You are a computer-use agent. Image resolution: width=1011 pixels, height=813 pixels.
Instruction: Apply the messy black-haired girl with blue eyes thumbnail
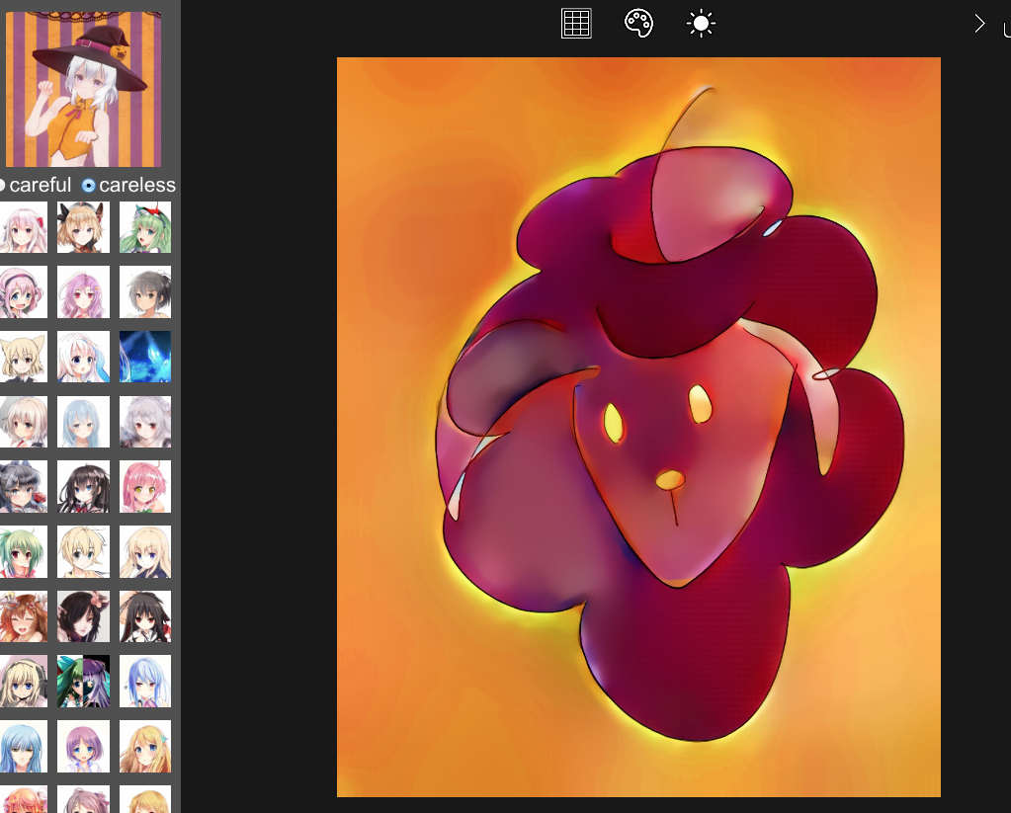(83, 487)
